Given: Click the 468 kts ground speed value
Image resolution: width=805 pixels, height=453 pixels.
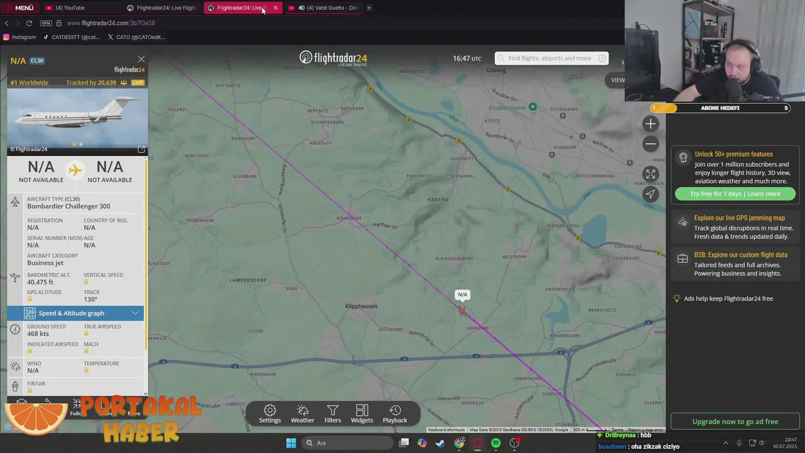Looking at the screenshot, I should click(x=38, y=333).
